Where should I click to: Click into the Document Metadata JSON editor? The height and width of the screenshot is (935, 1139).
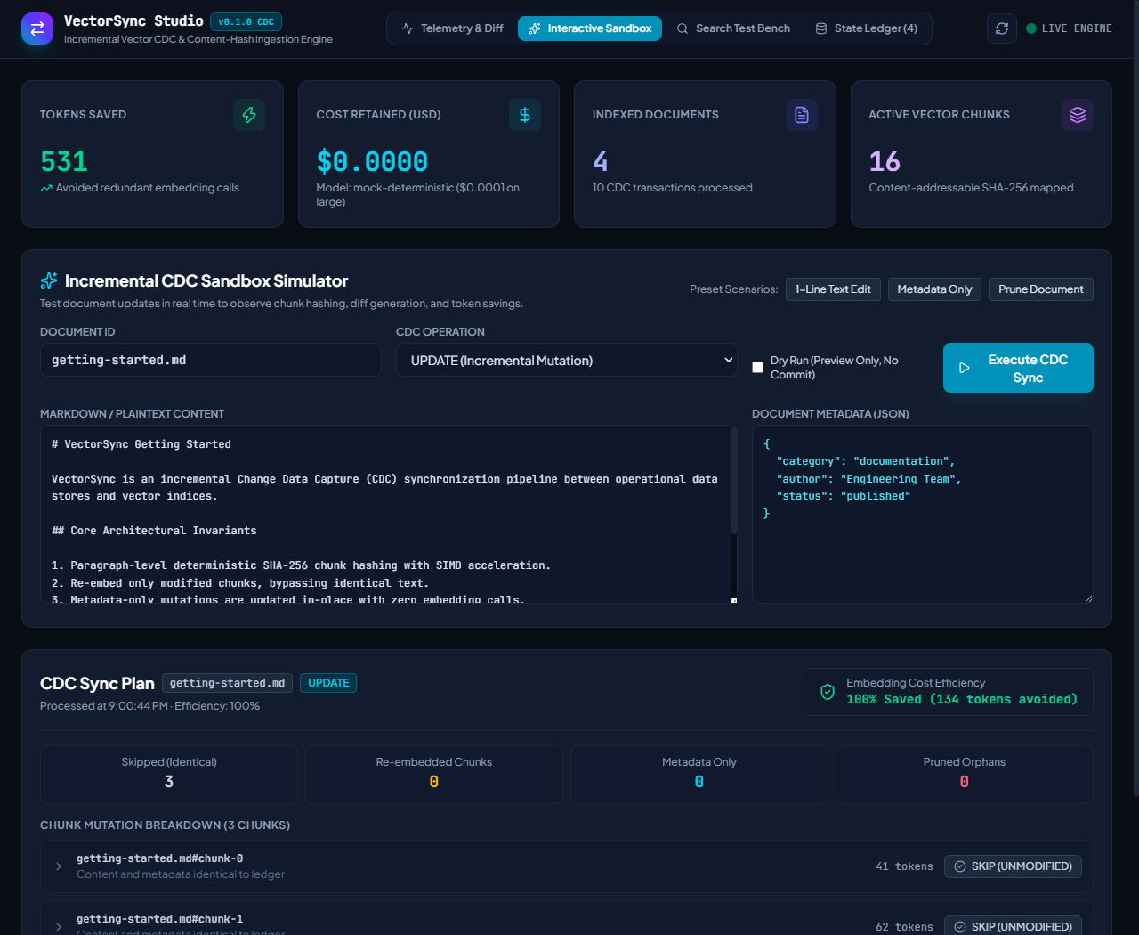click(x=923, y=514)
